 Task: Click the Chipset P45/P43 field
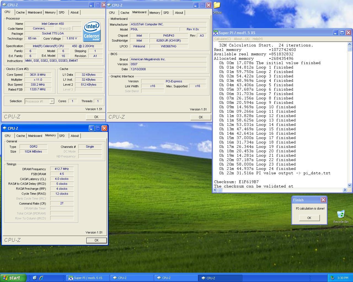click(169, 36)
